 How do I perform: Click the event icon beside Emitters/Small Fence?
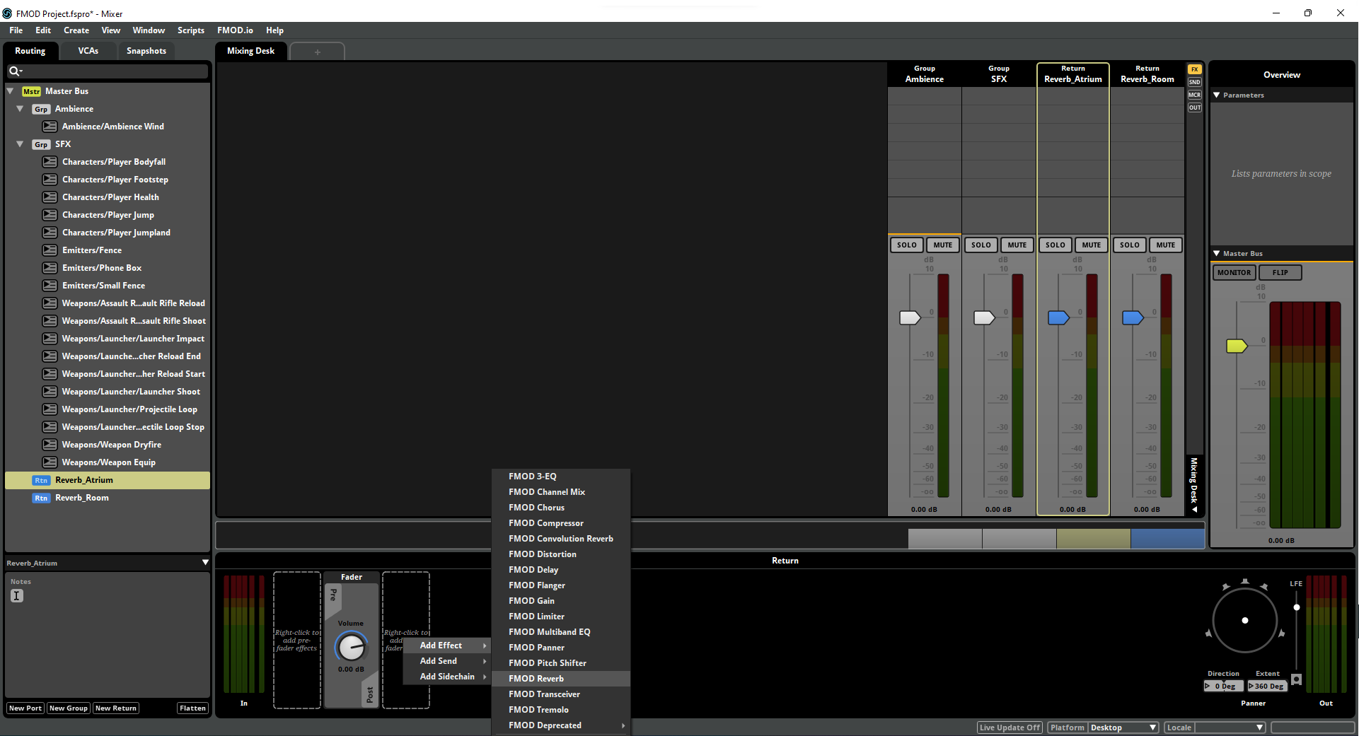50,286
